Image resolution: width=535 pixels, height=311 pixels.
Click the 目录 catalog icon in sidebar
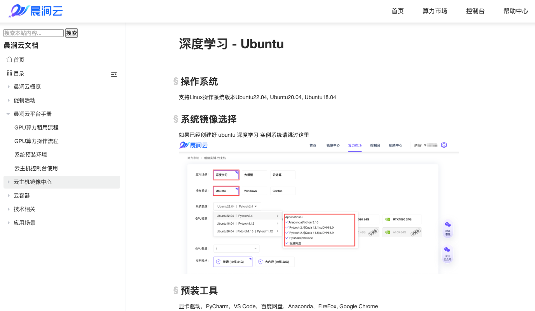[x=9, y=73]
